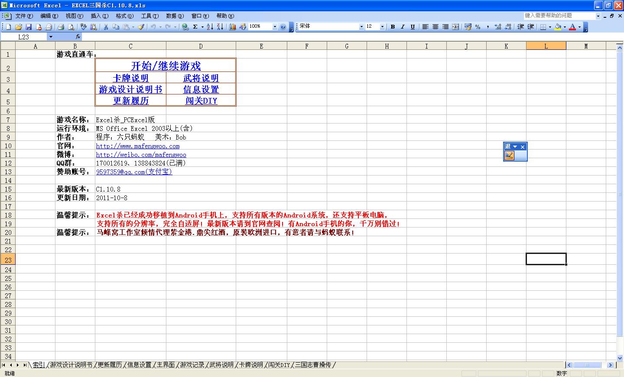Click the 开始/继续游戏 link
Viewport: 624px width, 377px height.
166,66
